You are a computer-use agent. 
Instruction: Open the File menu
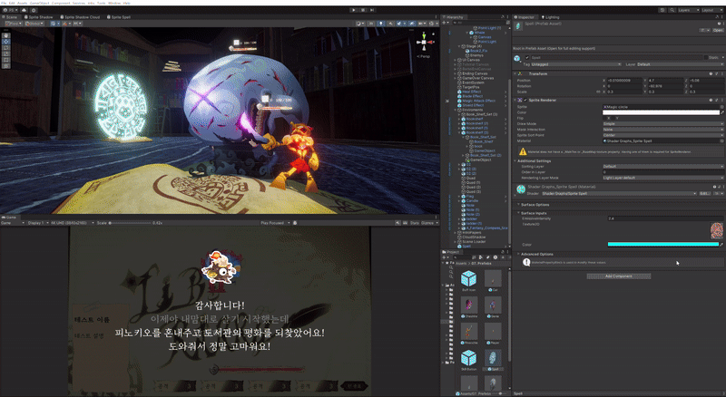point(5,3)
